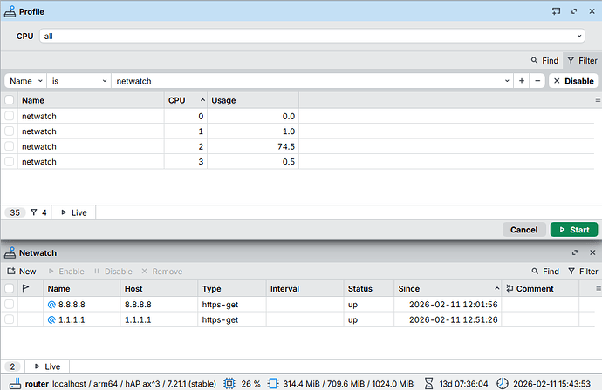Click the columns menu icon in Profile table
Screen dimensions: 602x390
coord(598,100)
